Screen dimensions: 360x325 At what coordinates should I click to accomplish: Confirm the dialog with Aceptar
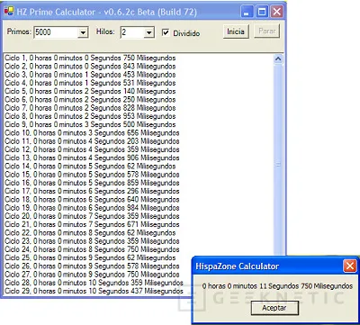pos(274,308)
